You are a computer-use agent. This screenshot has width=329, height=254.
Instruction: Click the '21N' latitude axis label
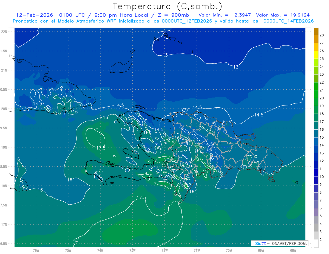click(4, 70)
